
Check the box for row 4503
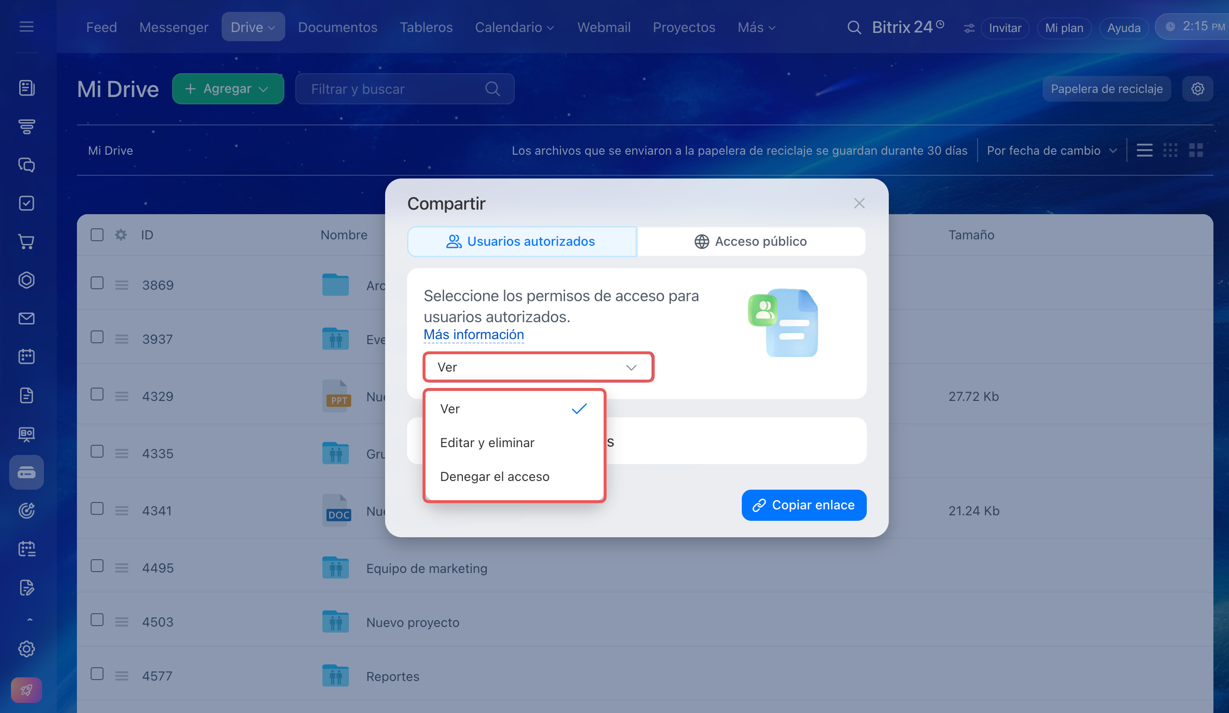tap(97, 620)
